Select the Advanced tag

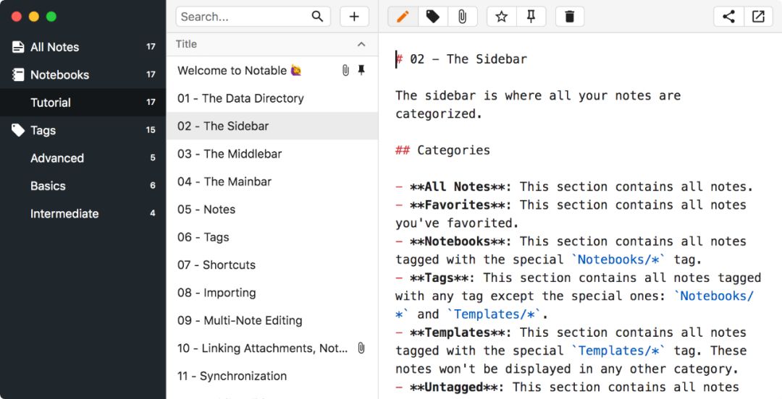[83, 158]
